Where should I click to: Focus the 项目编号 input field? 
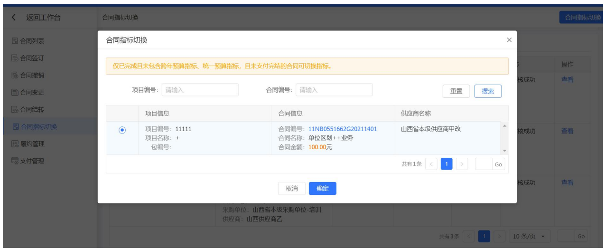(x=200, y=90)
